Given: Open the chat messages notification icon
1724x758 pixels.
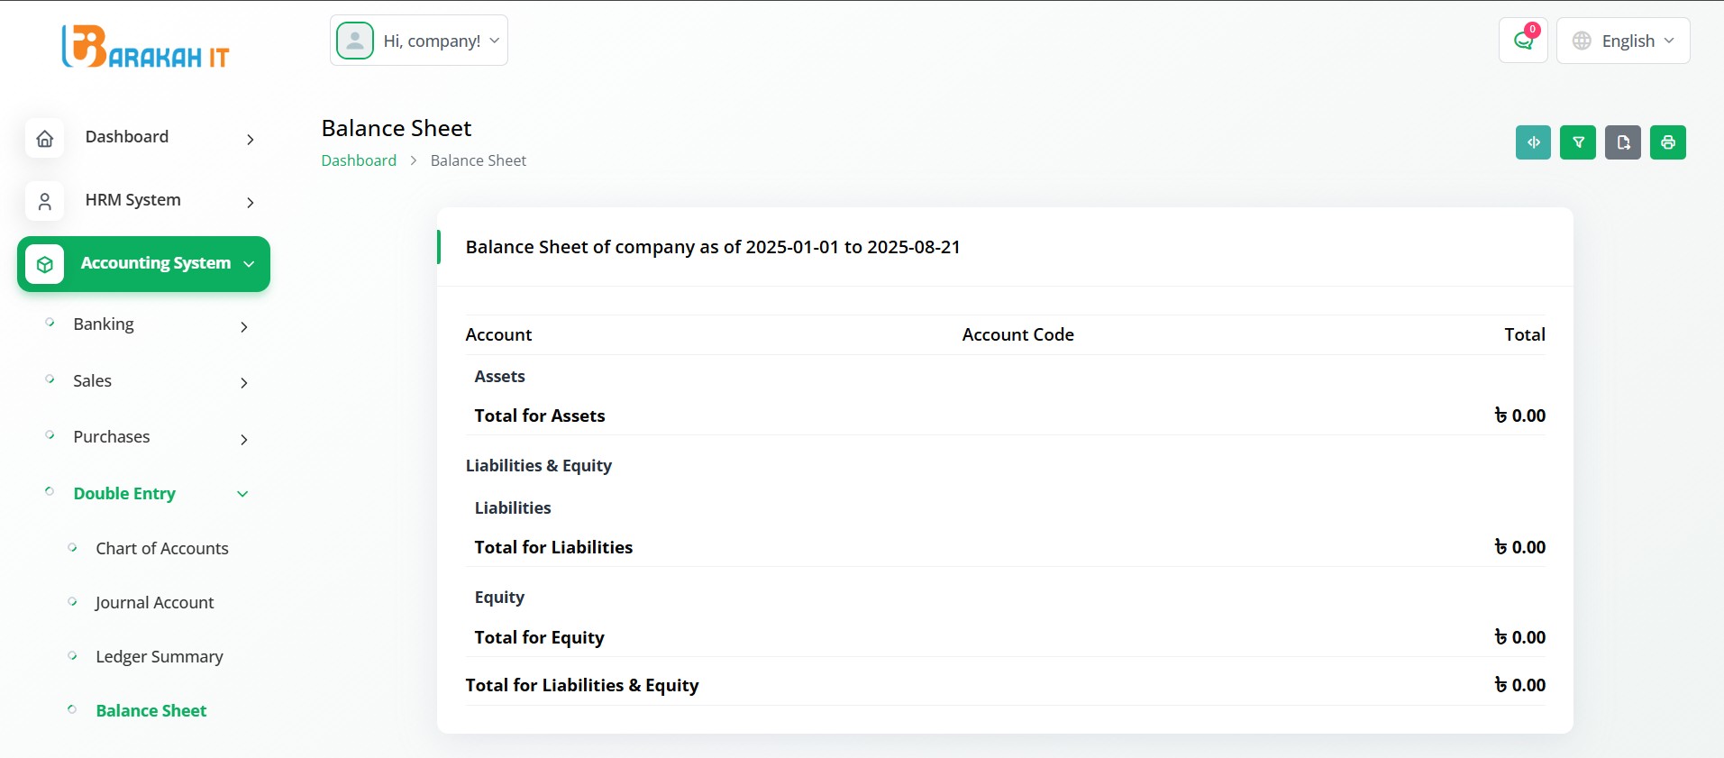Looking at the screenshot, I should 1523,41.
